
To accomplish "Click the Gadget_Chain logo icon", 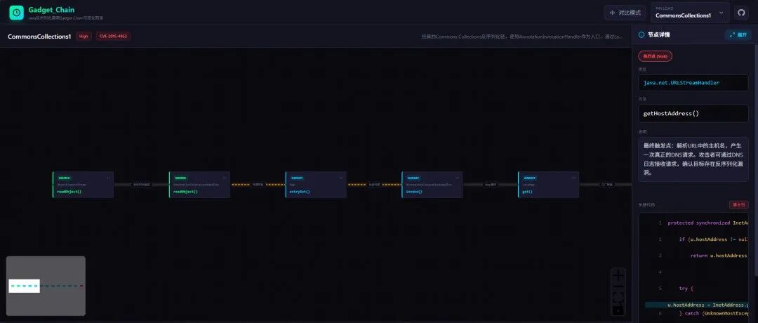I will (x=16, y=13).
